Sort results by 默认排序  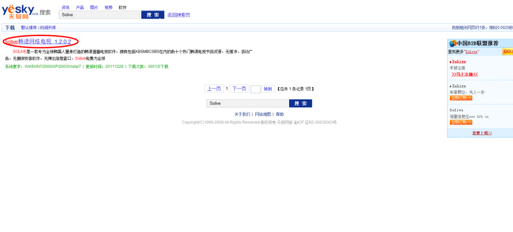29,28
